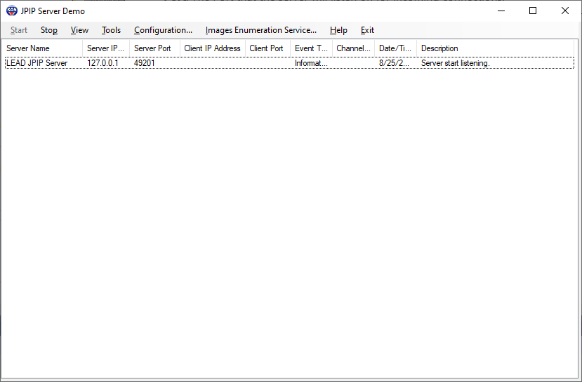The image size is (582, 382).
Task: Click the Client IP Address column header
Action: click(212, 48)
